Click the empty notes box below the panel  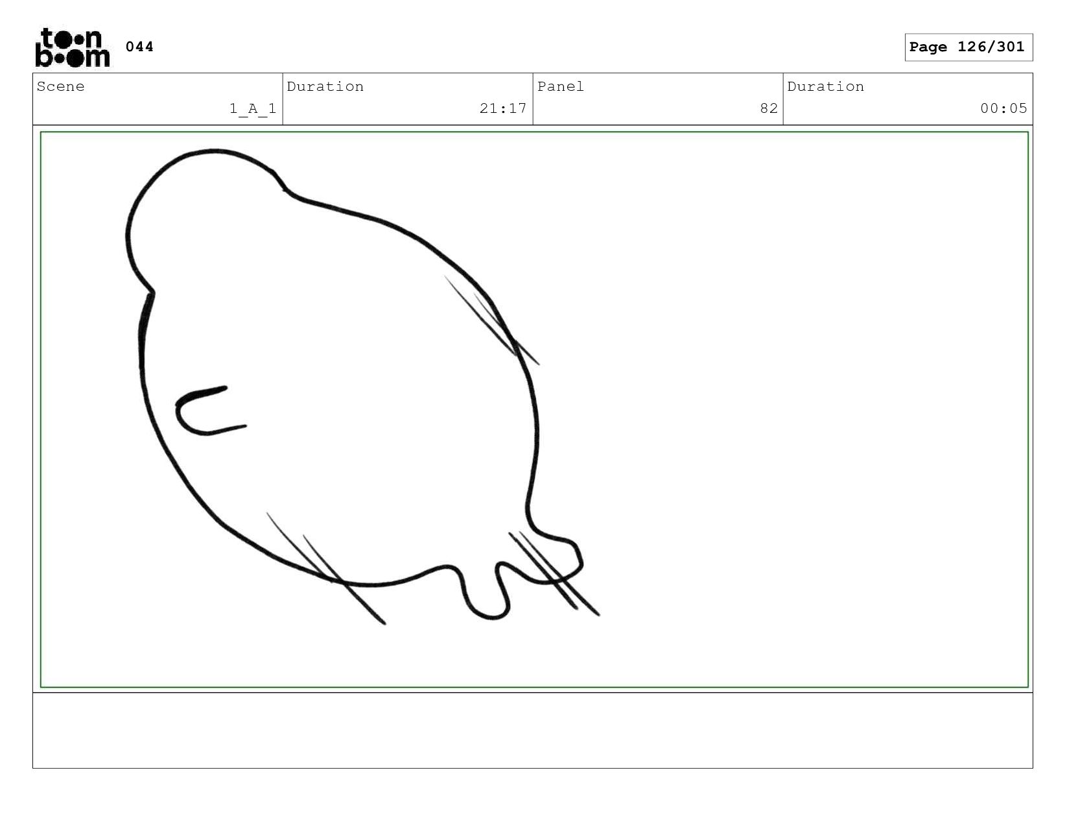533,730
